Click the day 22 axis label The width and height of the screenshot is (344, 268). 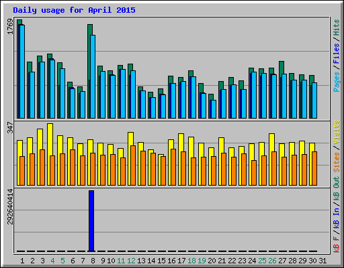pyautogui.click(x=232, y=261)
